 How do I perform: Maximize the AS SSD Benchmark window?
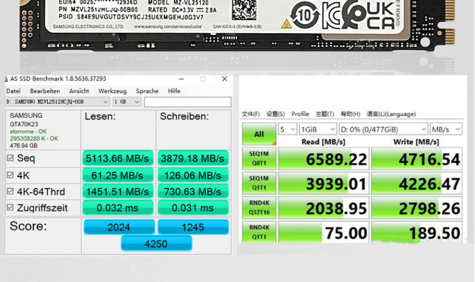click(202, 79)
